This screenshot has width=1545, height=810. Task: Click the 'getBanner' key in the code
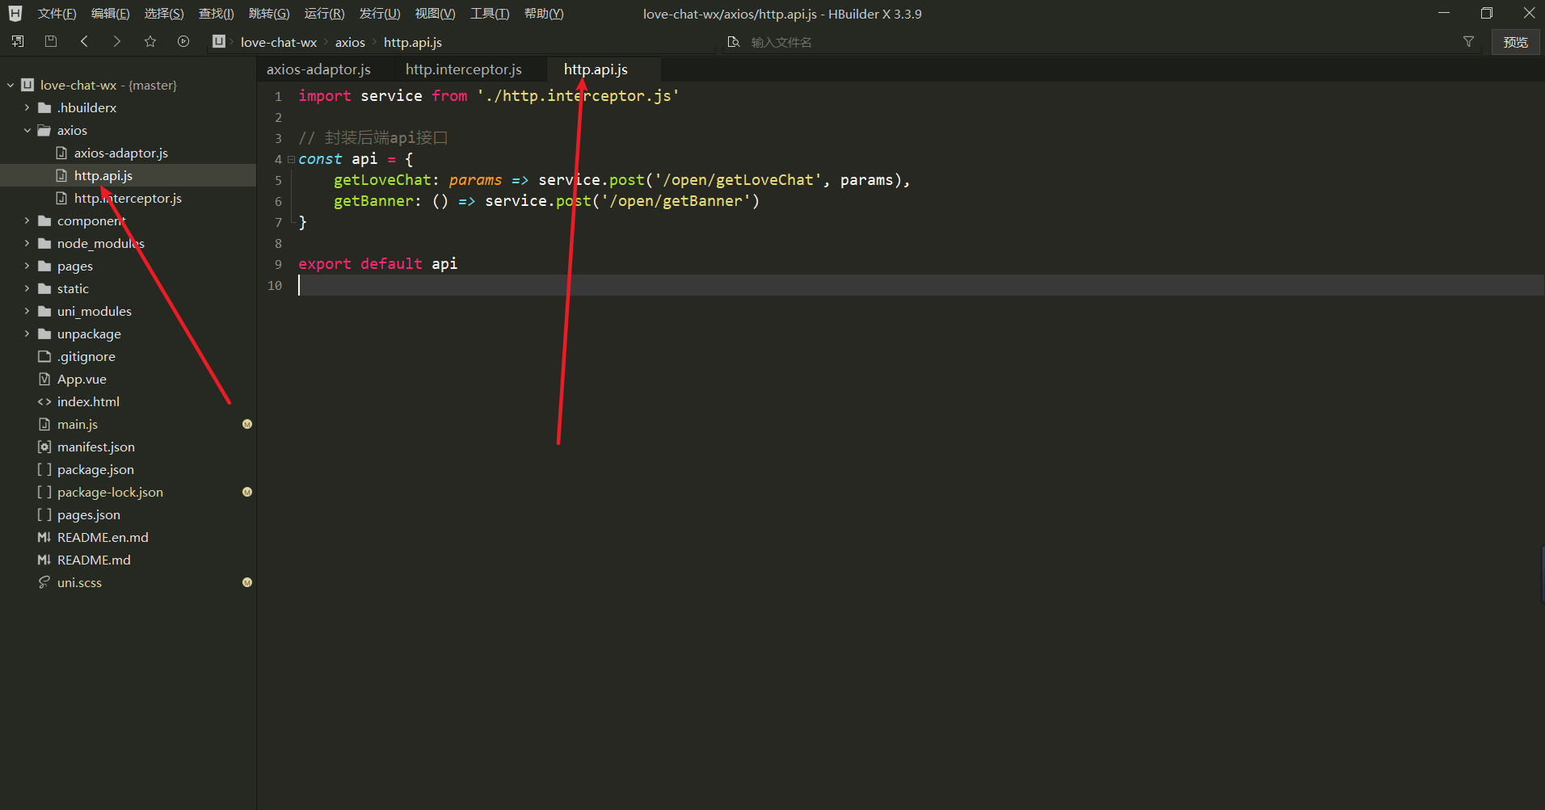(373, 201)
